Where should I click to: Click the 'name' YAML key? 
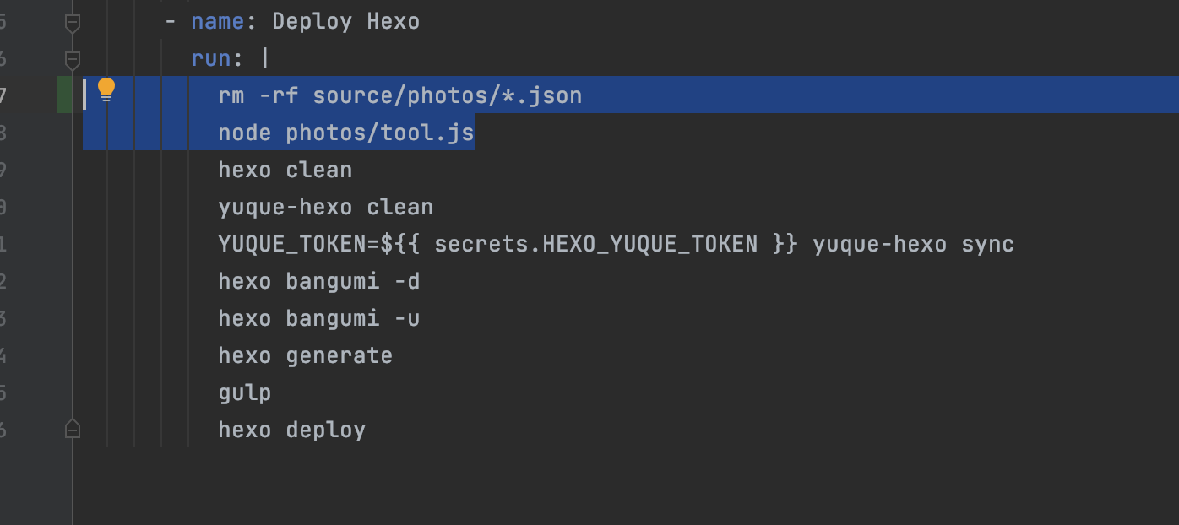point(217,21)
